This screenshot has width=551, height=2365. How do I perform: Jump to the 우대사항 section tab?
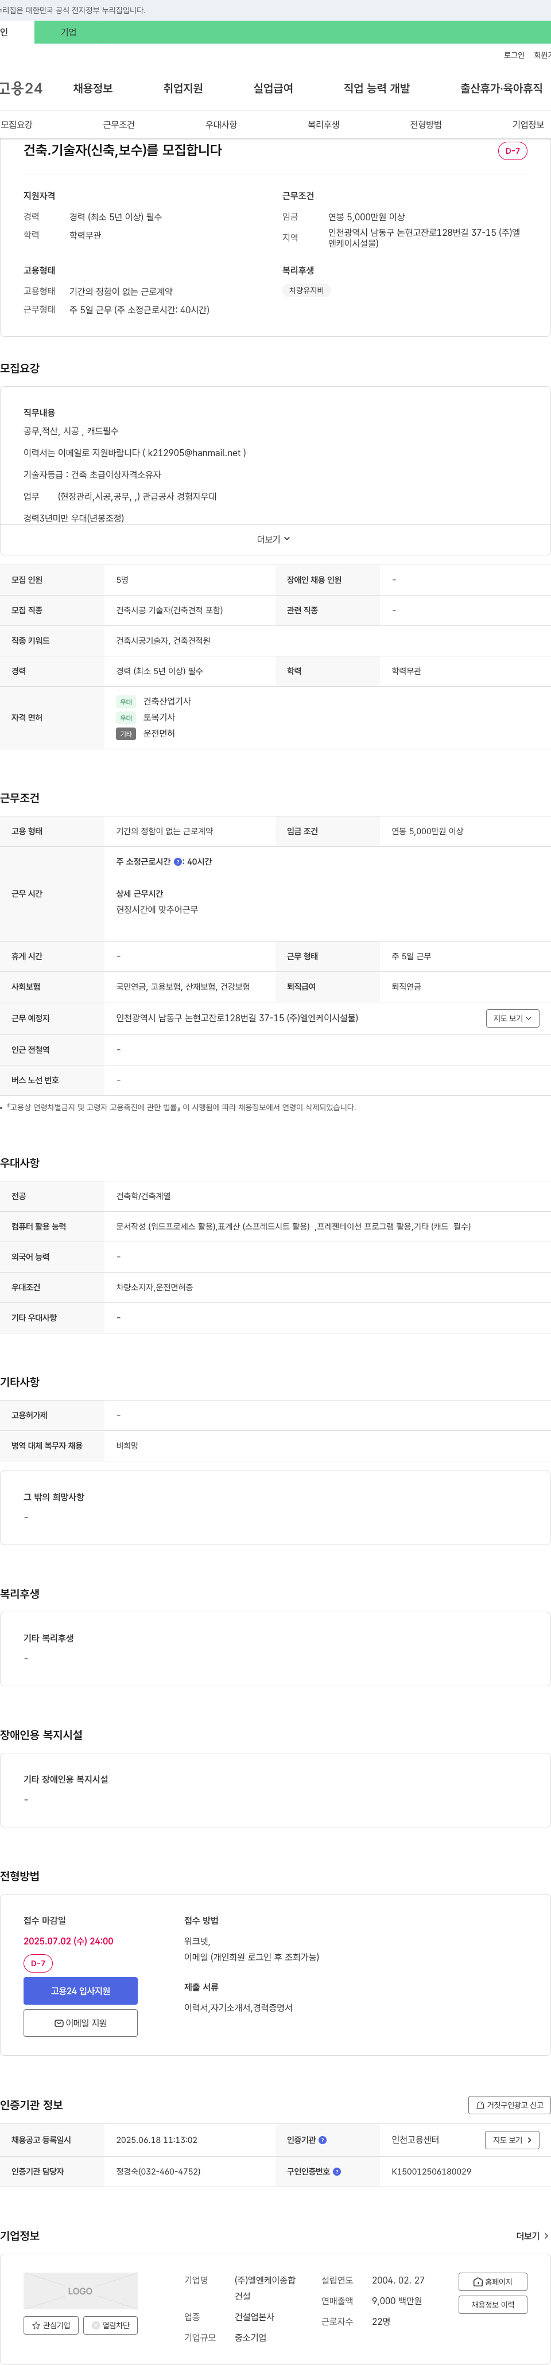tap(222, 125)
